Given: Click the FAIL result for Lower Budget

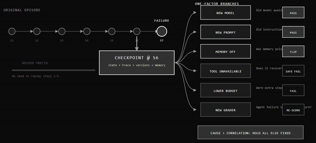Looking at the screenshot, I should 293,90.
